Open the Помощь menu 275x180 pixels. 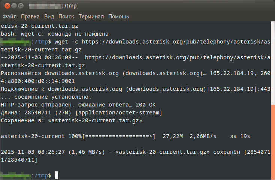[119, 16]
